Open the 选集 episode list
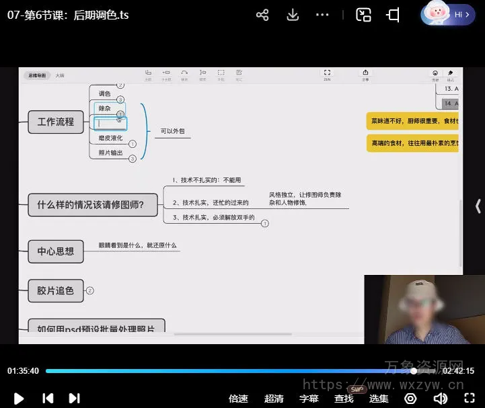Screen dimensions: 485x408 (x=379, y=398)
